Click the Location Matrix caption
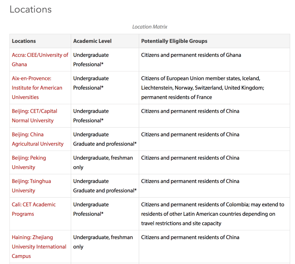Screen dimensions: 295x264 150,27
